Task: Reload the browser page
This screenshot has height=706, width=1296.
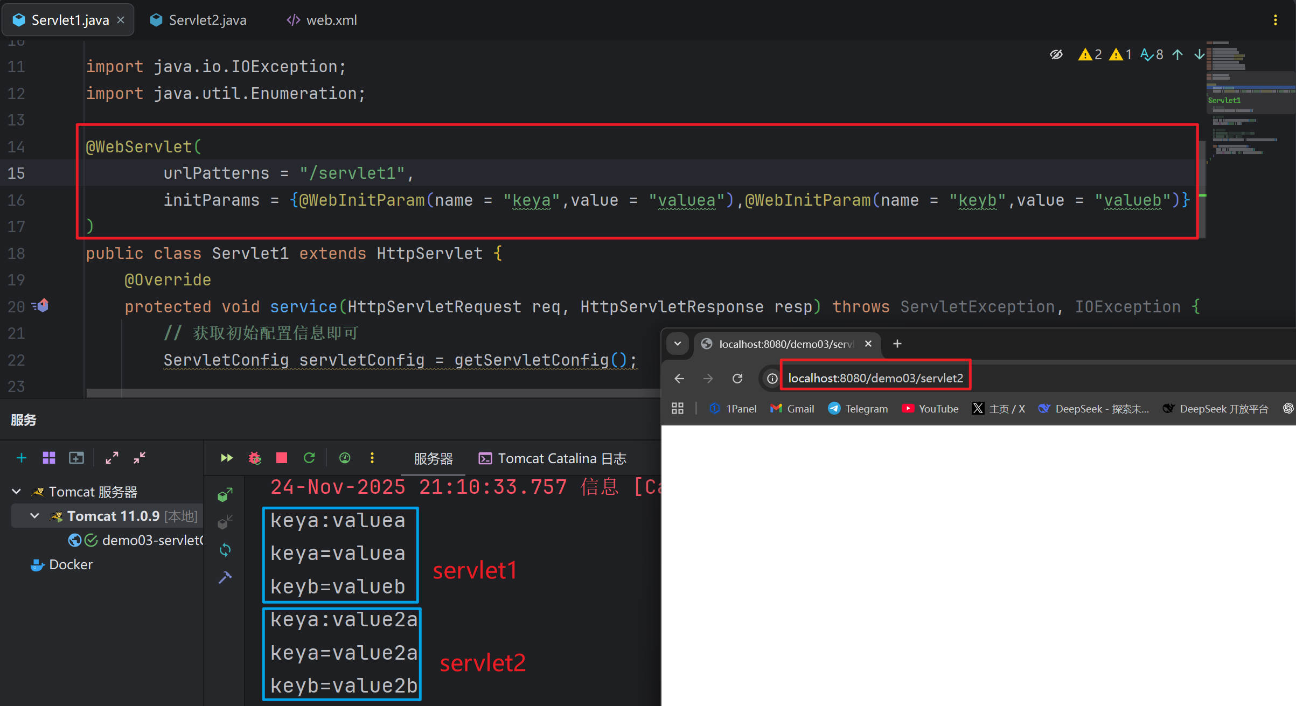Action: tap(737, 379)
